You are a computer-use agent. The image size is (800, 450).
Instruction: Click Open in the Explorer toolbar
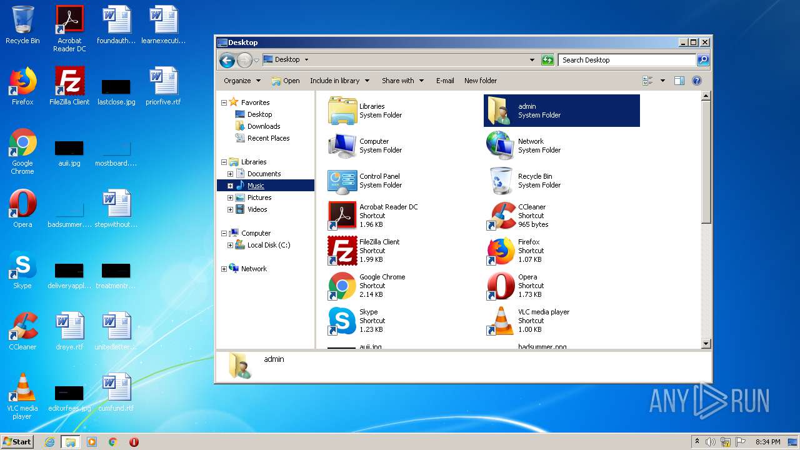[286, 81]
